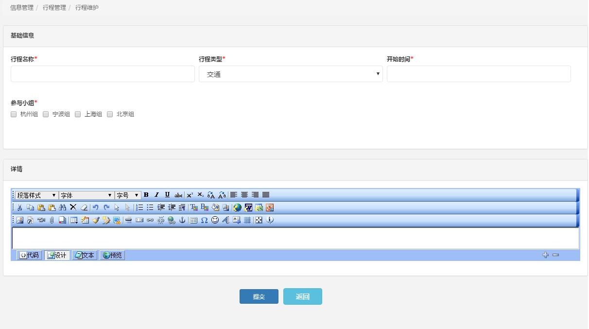Click the 提交 submit button
Viewport: 589px width, 329px height.
[x=259, y=296]
